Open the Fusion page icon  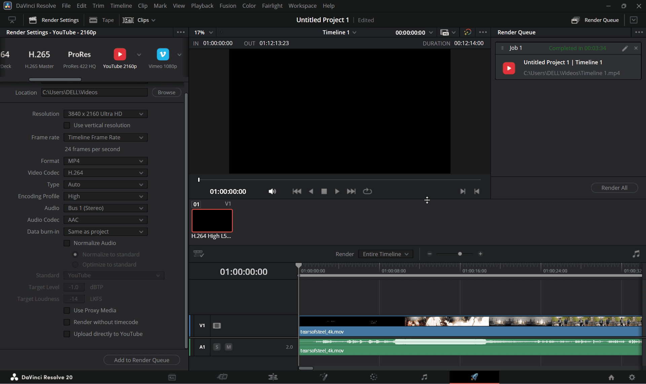coord(324,377)
